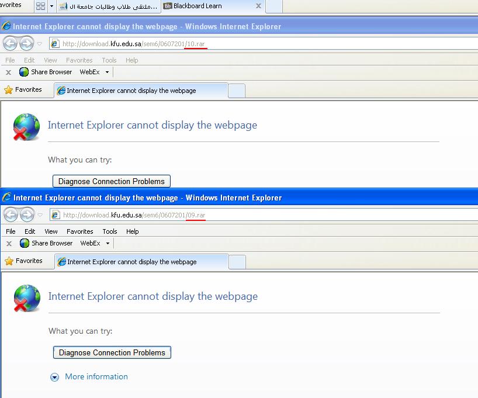478x398 pixels.
Task: Click Back button in 10.rar window
Action: click(10, 44)
